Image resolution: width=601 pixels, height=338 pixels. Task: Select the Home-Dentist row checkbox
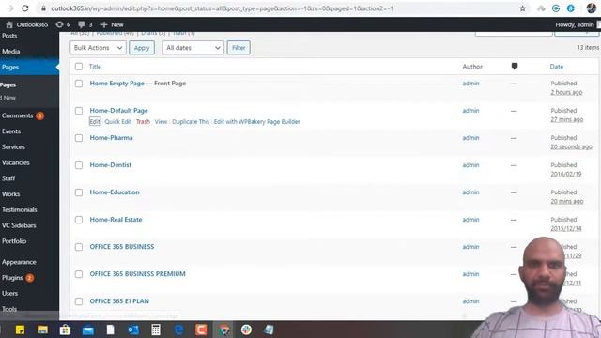point(79,165)
